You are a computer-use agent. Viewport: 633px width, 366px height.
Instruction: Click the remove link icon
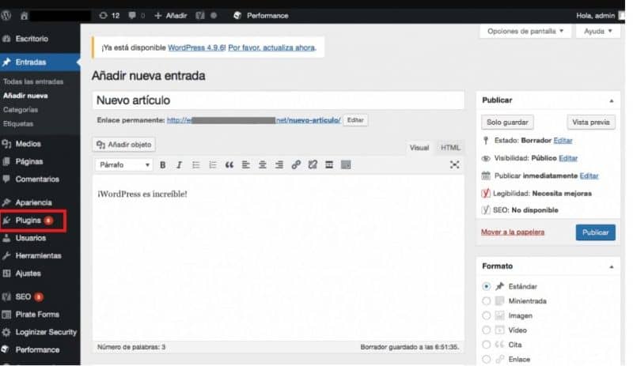click(313, 164)
